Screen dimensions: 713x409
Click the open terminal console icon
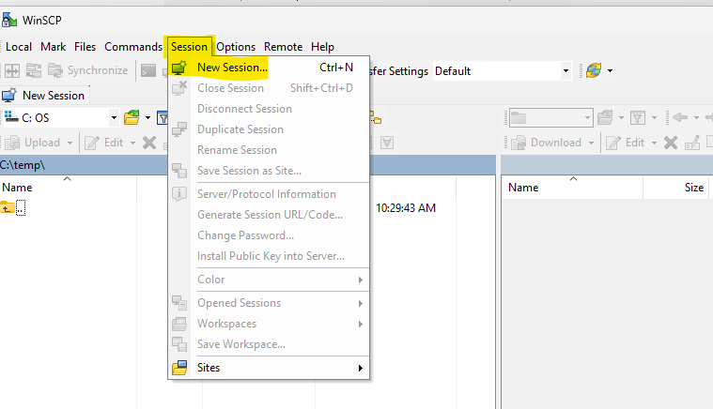click(x=148, y=70)
